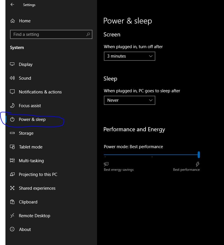This screenshot has height=245, width=224.
Task: Click the Display monitor icon
Action: click(x=12, y=64)
